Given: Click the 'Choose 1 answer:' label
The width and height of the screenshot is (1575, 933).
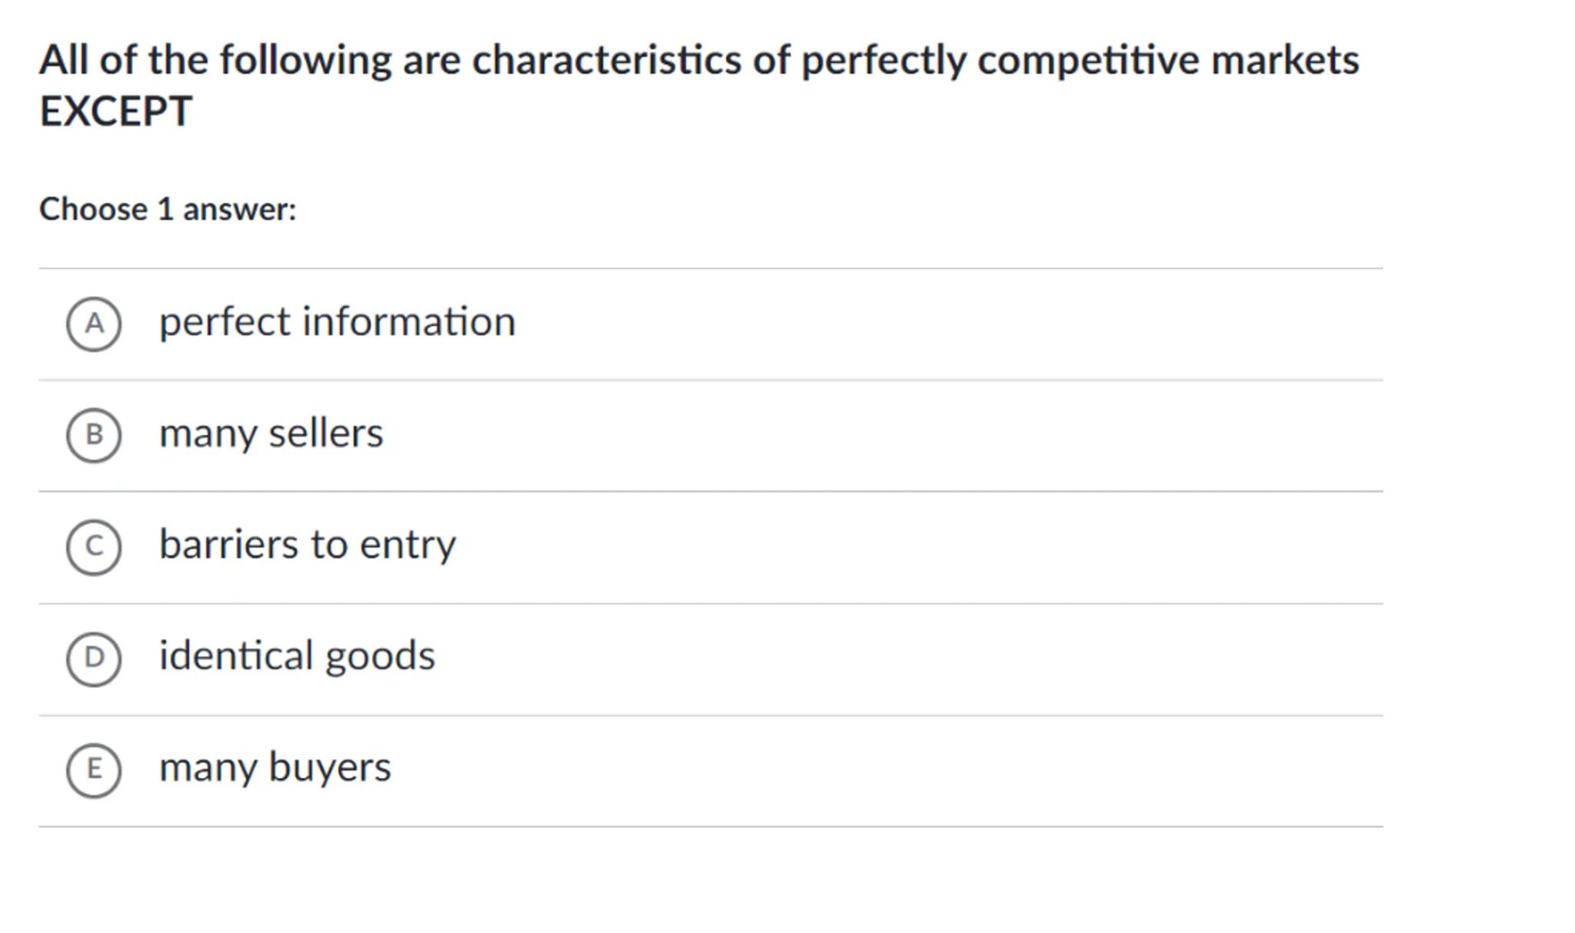Looking at the screenshot, I should coord(168,209).
